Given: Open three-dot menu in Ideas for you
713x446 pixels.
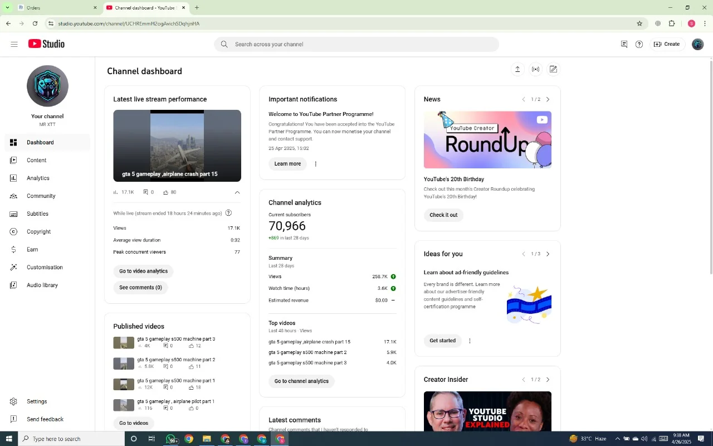Looking at the screenshot, I should point(470,341).
